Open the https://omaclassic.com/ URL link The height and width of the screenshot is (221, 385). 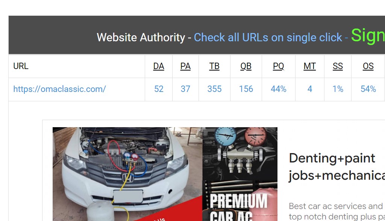59,89
